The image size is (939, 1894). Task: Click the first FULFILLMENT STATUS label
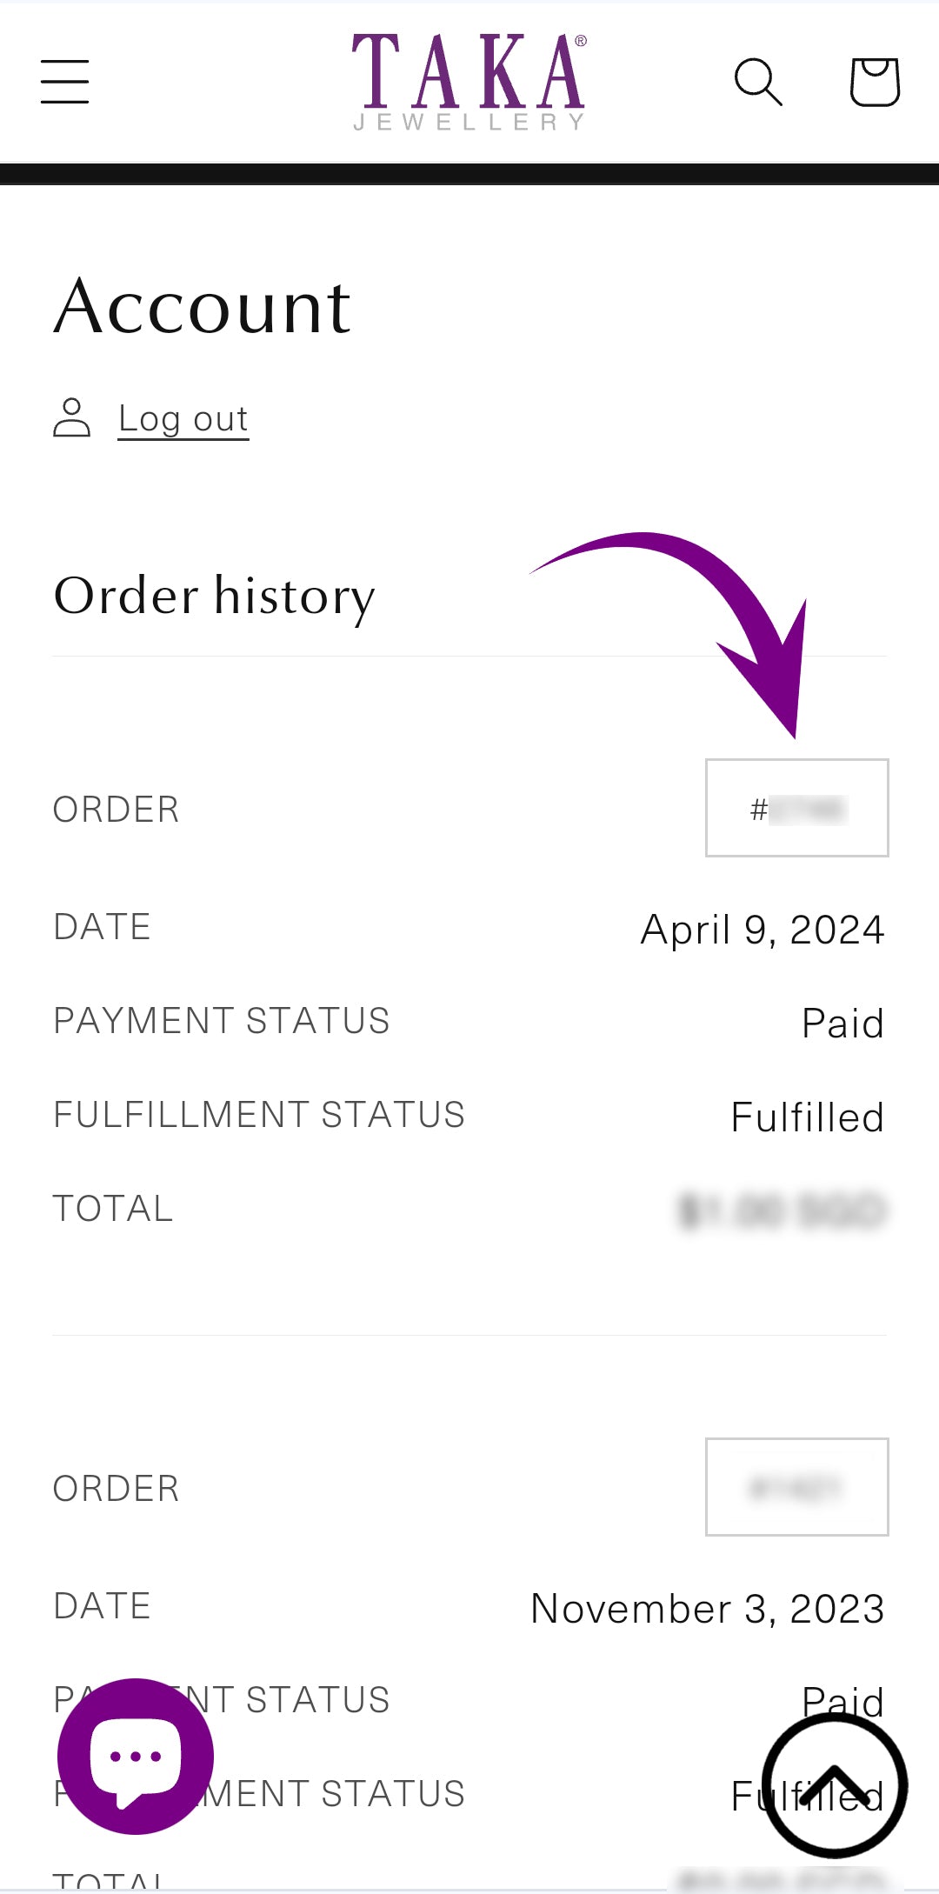point(259,1115)
